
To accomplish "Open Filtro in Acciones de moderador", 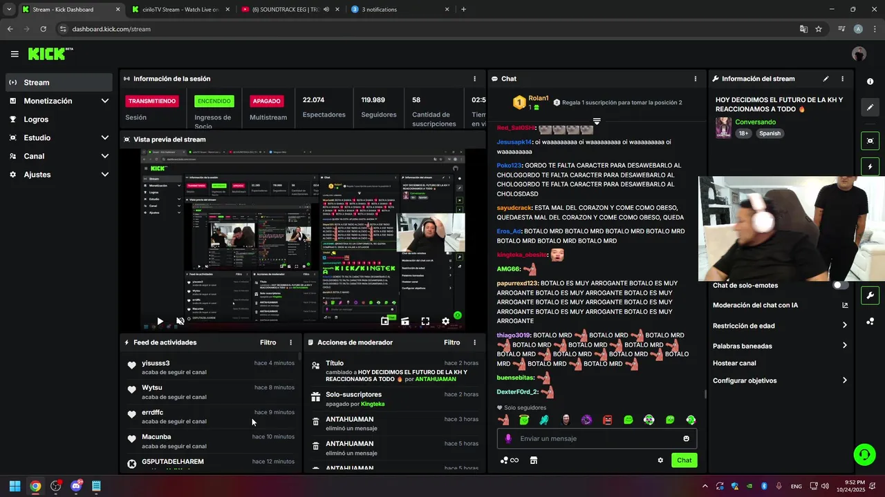I will [x=452, y=342].
